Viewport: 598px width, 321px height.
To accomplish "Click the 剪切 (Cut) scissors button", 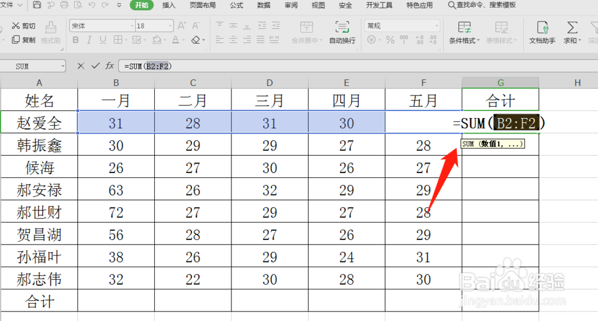I will click(24, 26).
